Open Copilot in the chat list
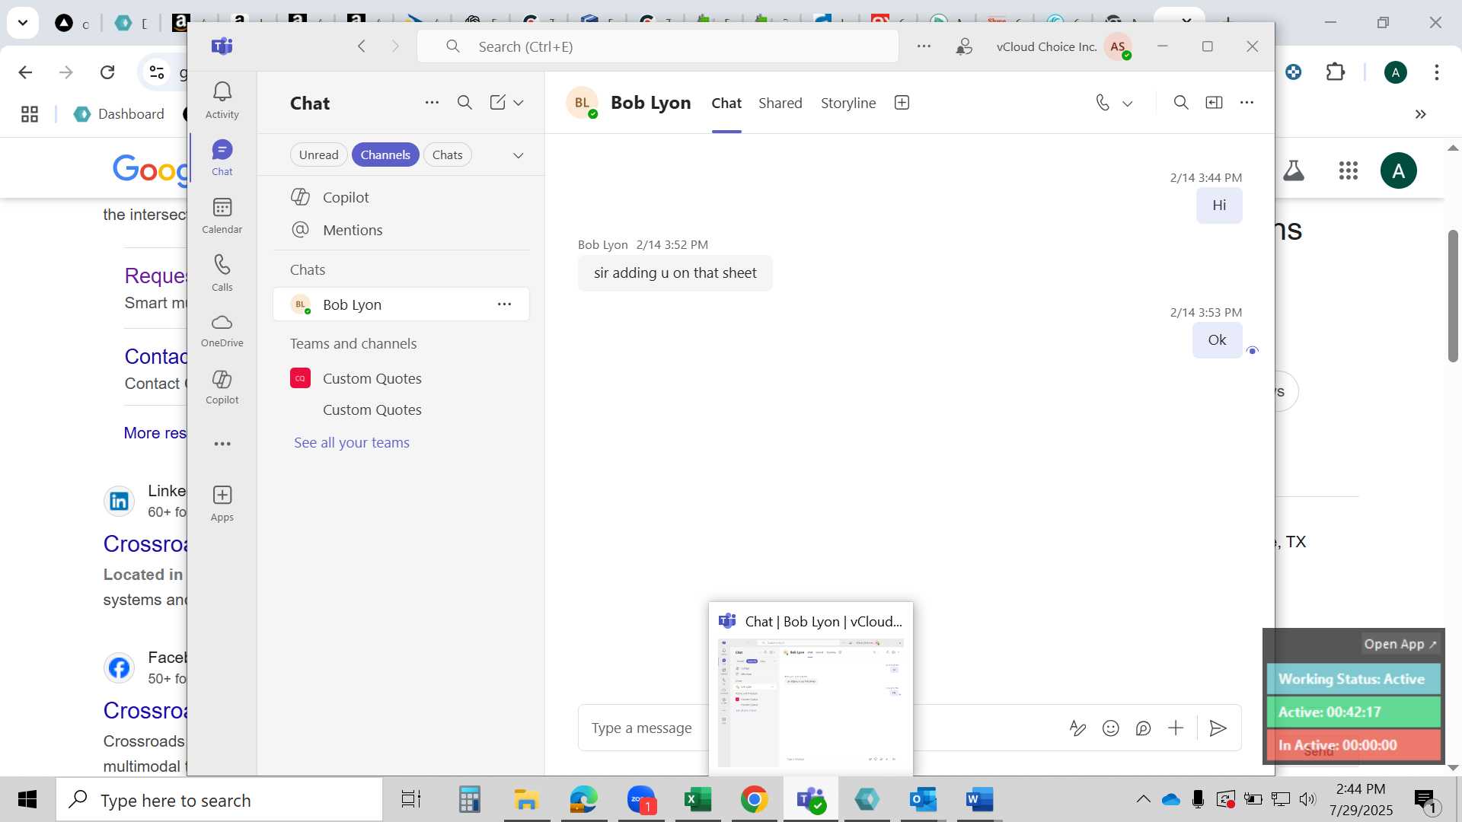 (x=401, y=197)
